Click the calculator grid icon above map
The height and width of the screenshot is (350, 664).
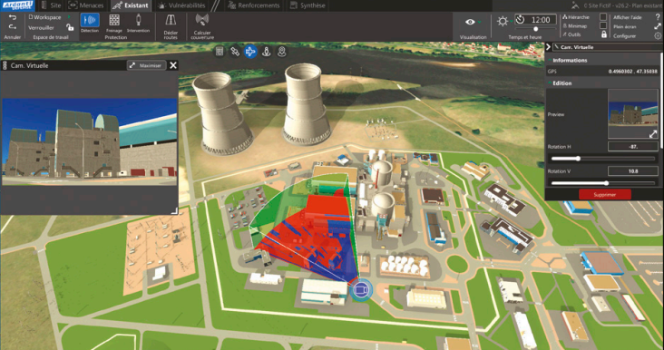pyautogui.click(x=220, y=52)
